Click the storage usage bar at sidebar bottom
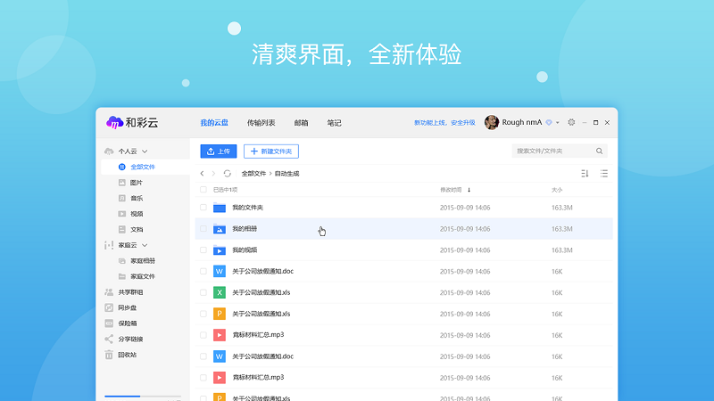 pos(142,396)
